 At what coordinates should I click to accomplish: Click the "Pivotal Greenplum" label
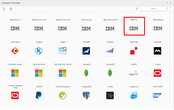(x=63, y=87)
